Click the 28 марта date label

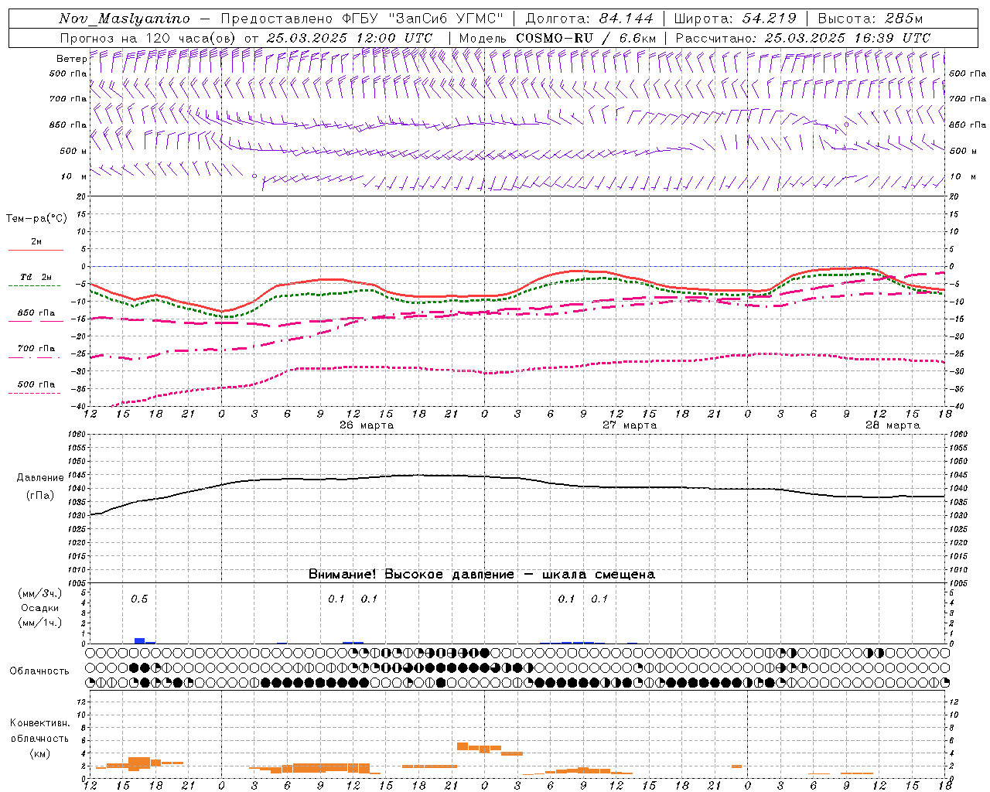893,425
